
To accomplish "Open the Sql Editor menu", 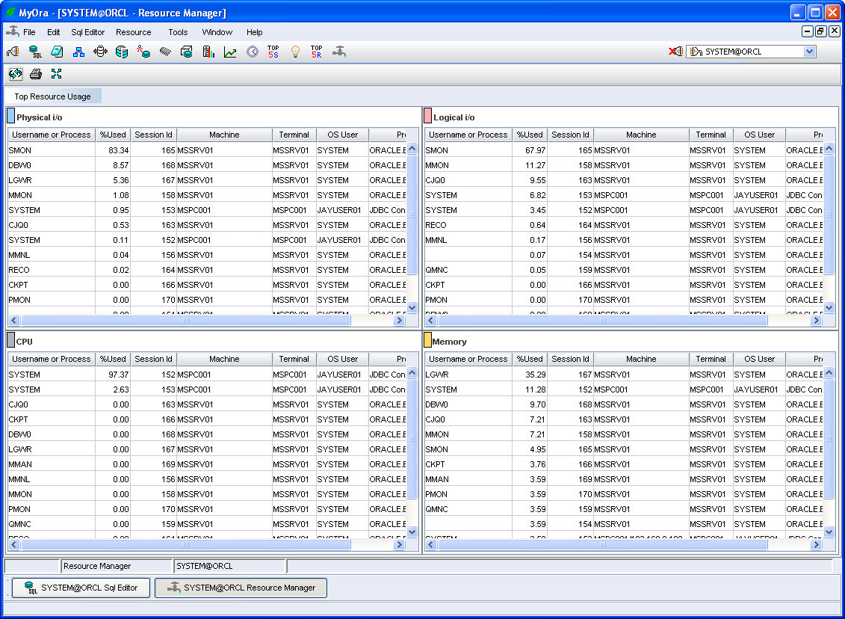I will pos(88,32).
